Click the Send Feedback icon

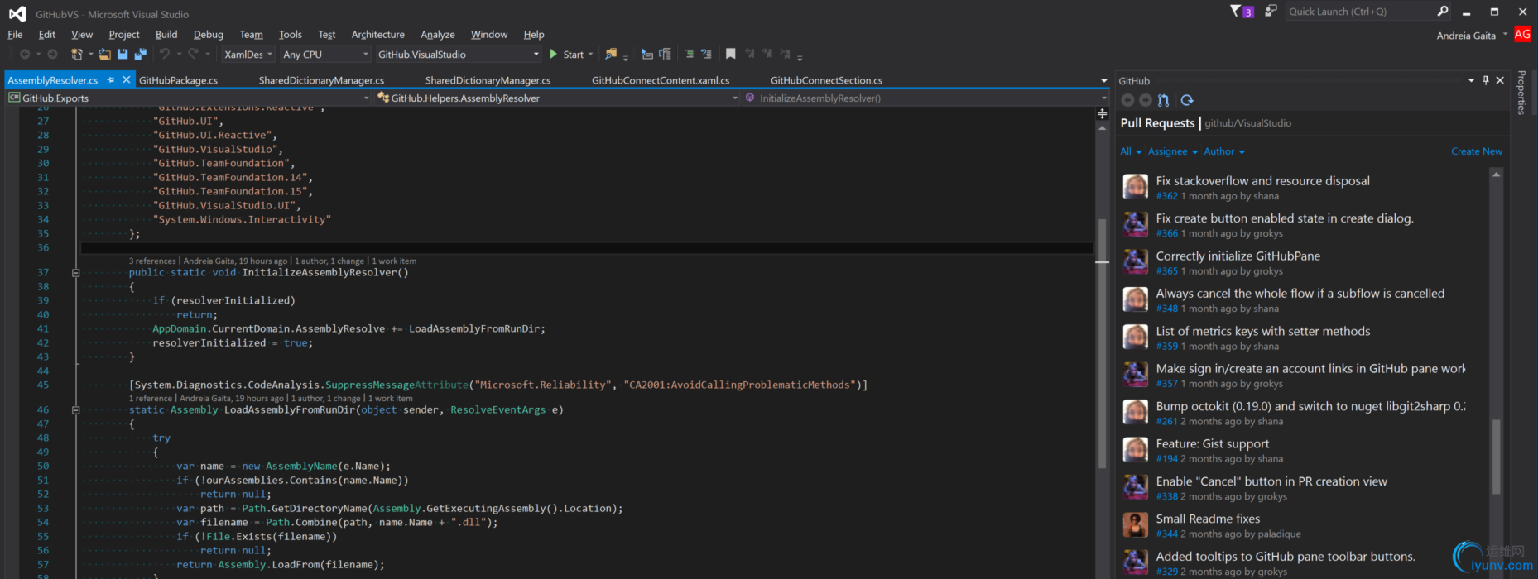tap(1271, 11)
